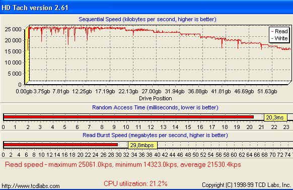Click the 41.81gb drive position label

point(221,91)
